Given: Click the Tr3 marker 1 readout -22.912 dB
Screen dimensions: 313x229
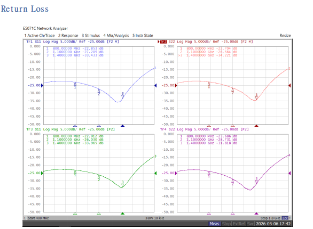Looking at the screenshot, I should [x=75, y=136].
